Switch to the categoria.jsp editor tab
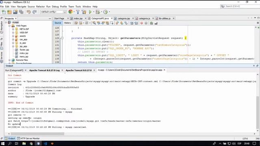The width and height of the screenshot is (260, 146). point(123,18)
